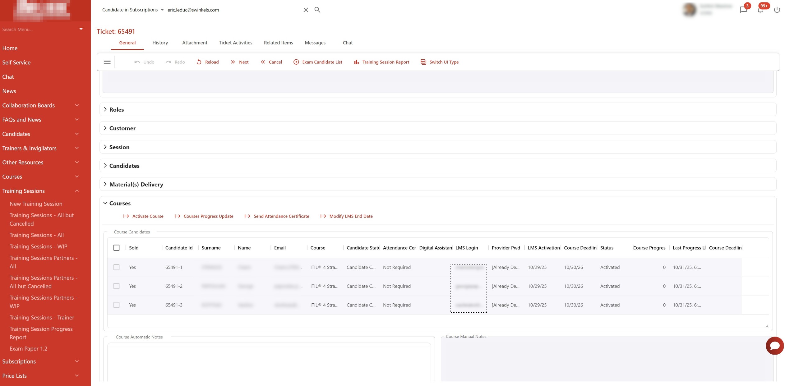The width and height of the screenshot is (785, 386).
Task: Open the notifications bell showing 99+
Action: click(x=760, y=10)
